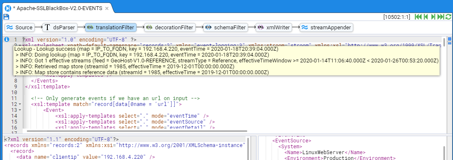
Task: Select the streamAppender pipeline element
Action: pyautogui.click(x=326, y=28)
